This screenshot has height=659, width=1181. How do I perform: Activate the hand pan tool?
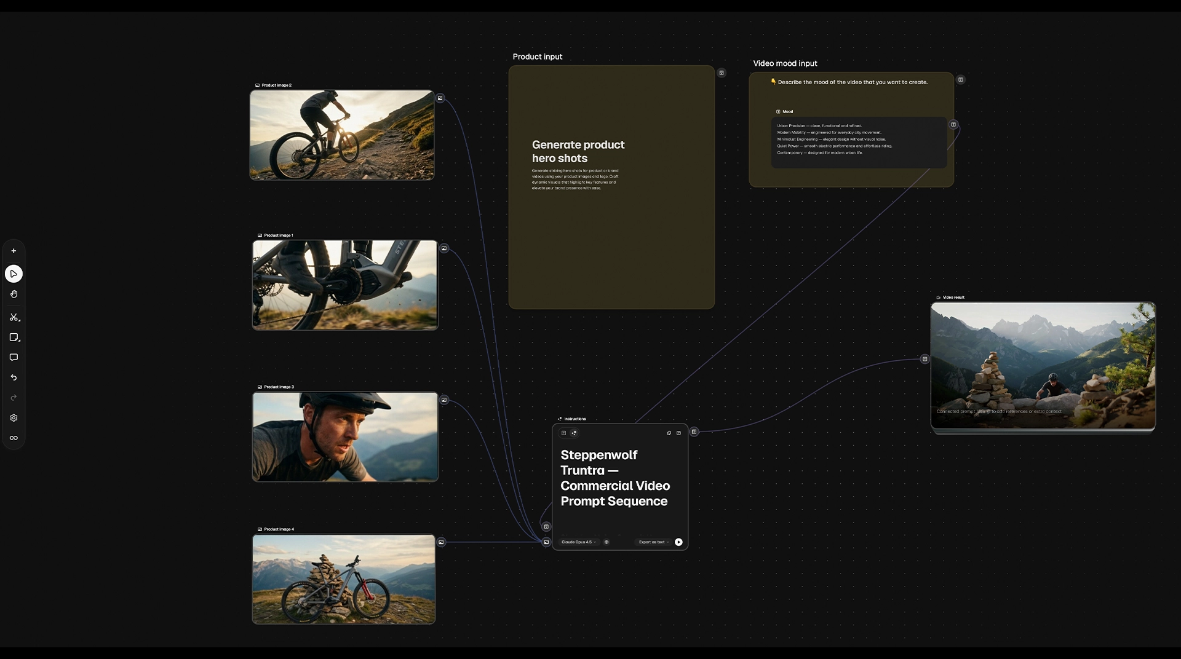[14, 294]
